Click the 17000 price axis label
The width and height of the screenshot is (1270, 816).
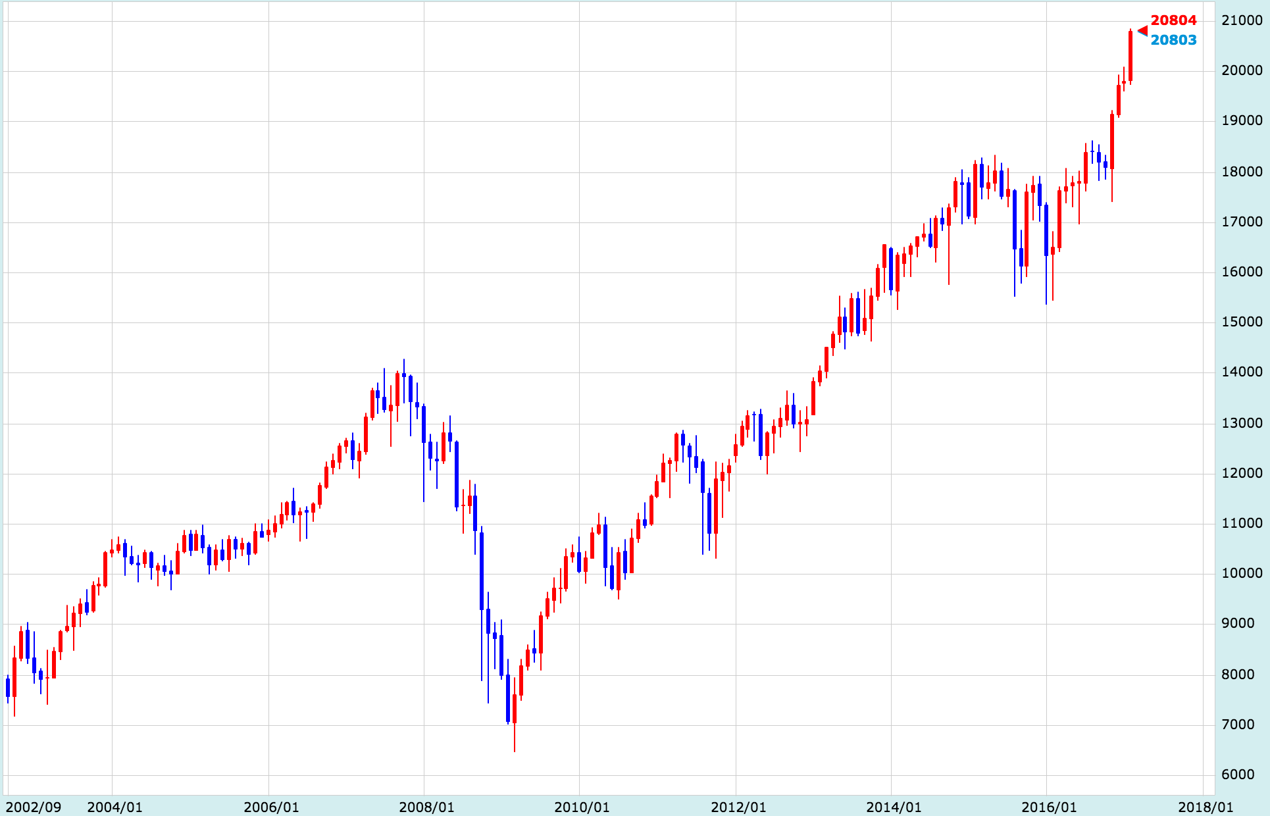click(1242, 222)
